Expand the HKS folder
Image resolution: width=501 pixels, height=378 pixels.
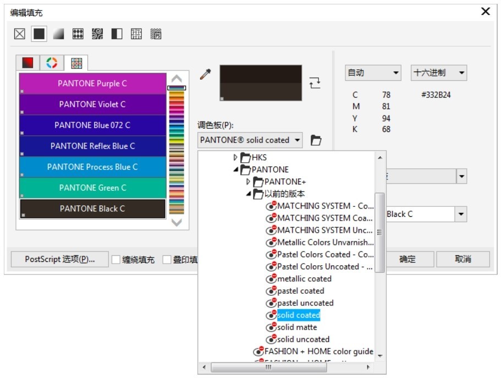point(235,157)
